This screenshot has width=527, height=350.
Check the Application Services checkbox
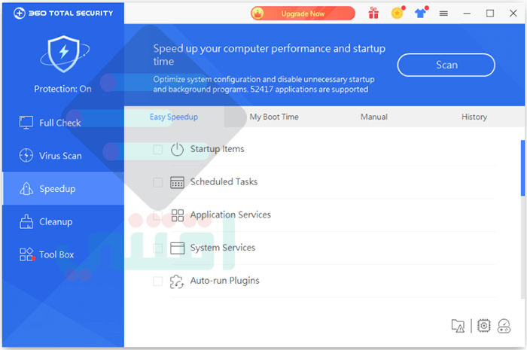click(x=157, y=215)
